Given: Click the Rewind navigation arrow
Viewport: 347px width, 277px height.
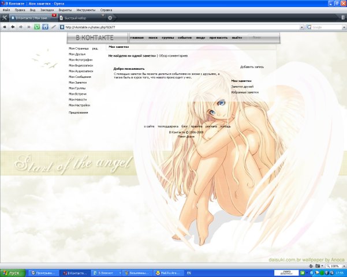Looking at the screenshot, I should [5, 27].
